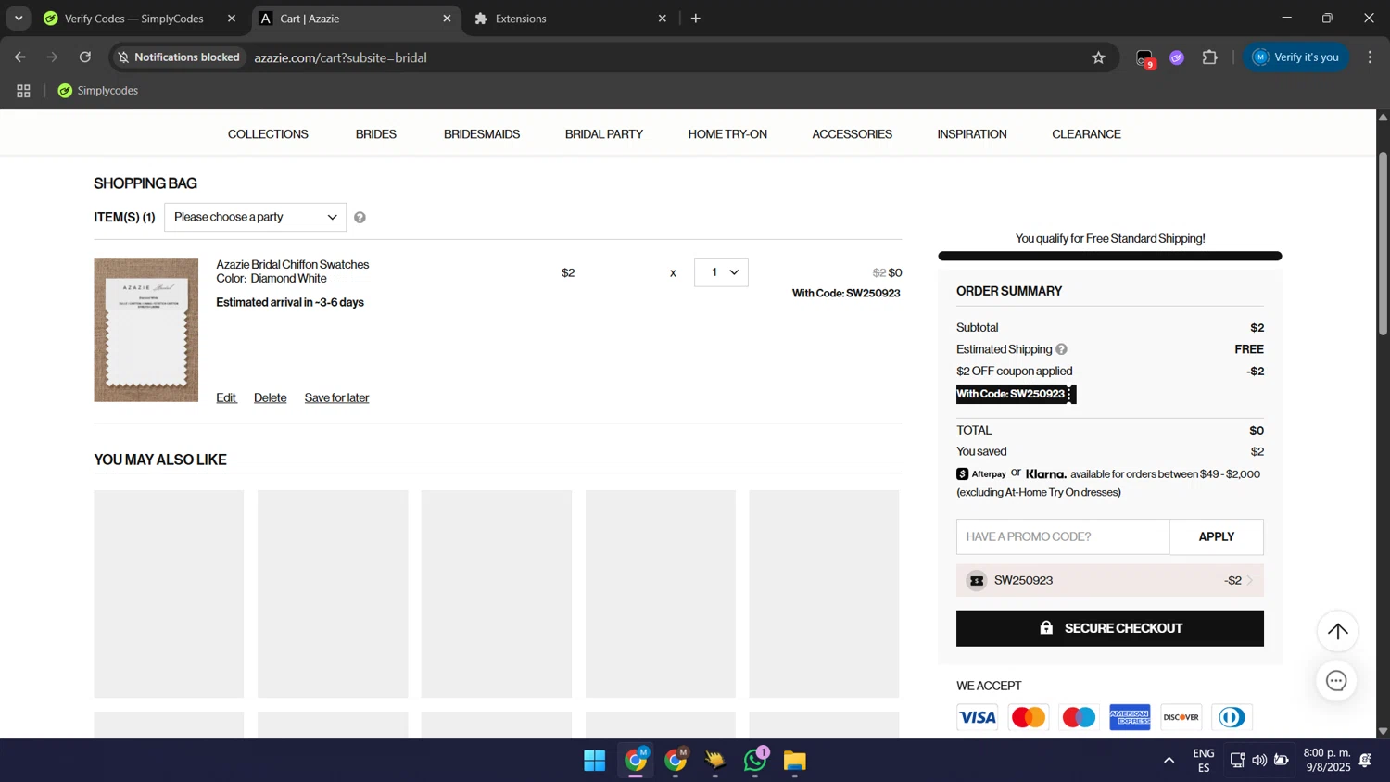Screen dimensions: 1390x782
Task: Click the address bar URL
Action: tap(341, 57)
